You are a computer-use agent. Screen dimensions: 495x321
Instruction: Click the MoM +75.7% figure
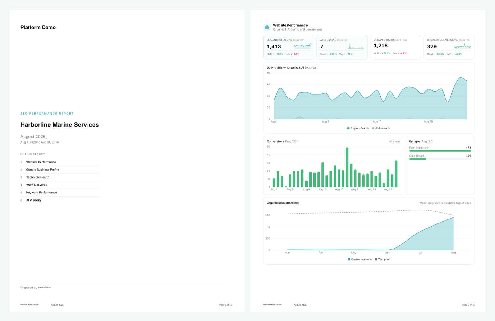[275, 54]
